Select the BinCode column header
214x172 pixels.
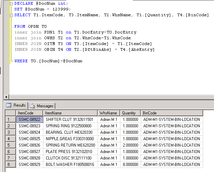[172, 113]
